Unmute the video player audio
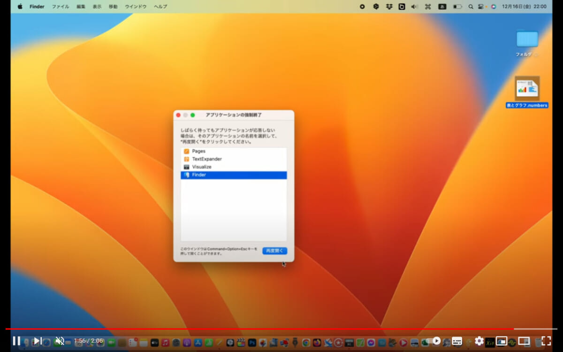This screenshot has height=352, width=563. pyautogui.click(x=60, y=341)
